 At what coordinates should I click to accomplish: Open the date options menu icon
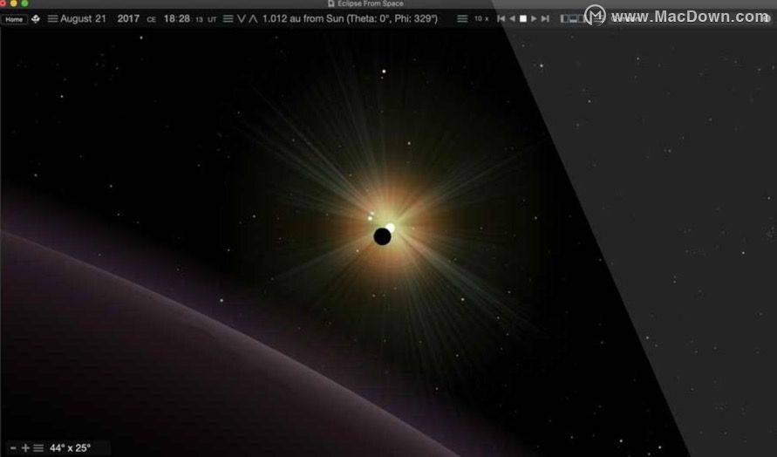52,19
